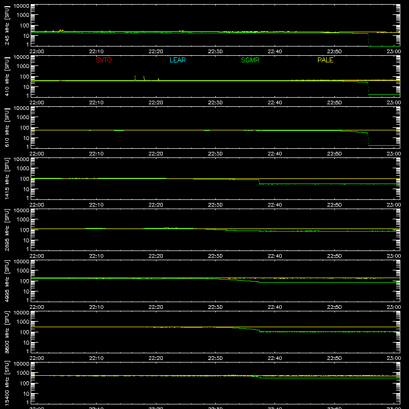Click the 10000 tick on 245 MHz panel
This screenshot has height=409, width=409.
point(21,6)
